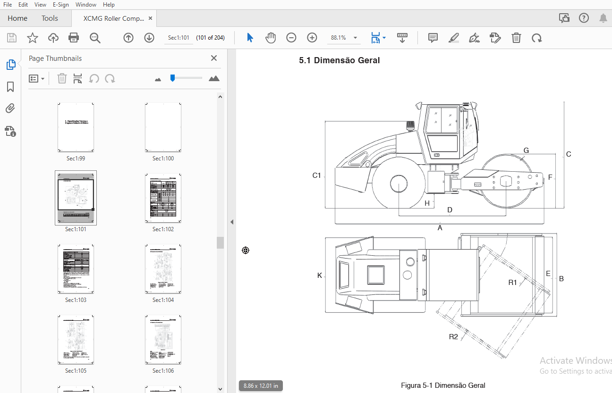Open the share comments icon at top right
The width and height of the screenshot is (612, 393).
pyautogui.click(x=564, y=18)
